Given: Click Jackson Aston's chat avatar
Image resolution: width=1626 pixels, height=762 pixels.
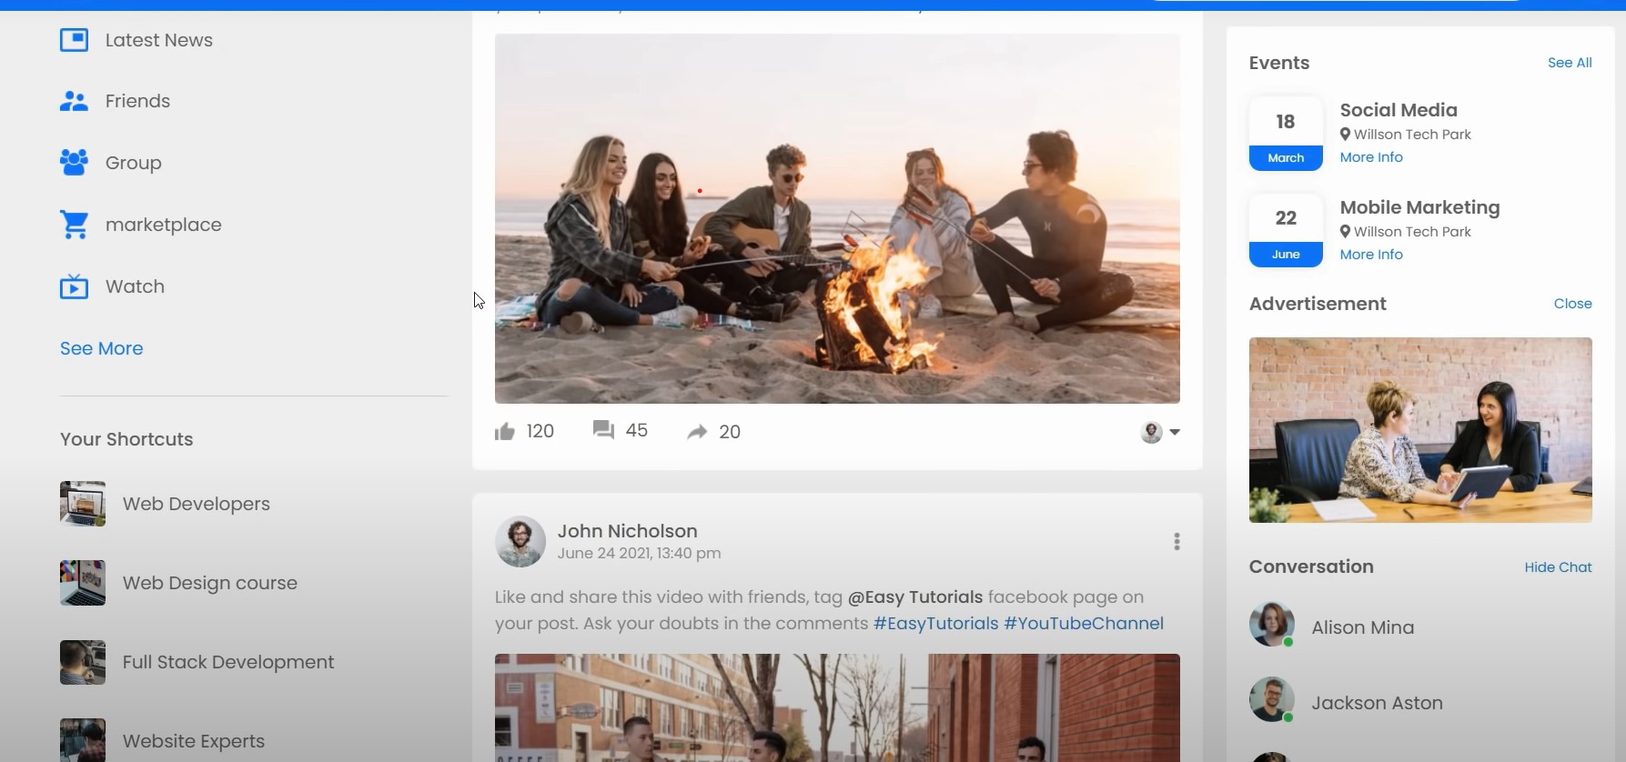Looking at the screenshot, I should tap(1271, 700).
